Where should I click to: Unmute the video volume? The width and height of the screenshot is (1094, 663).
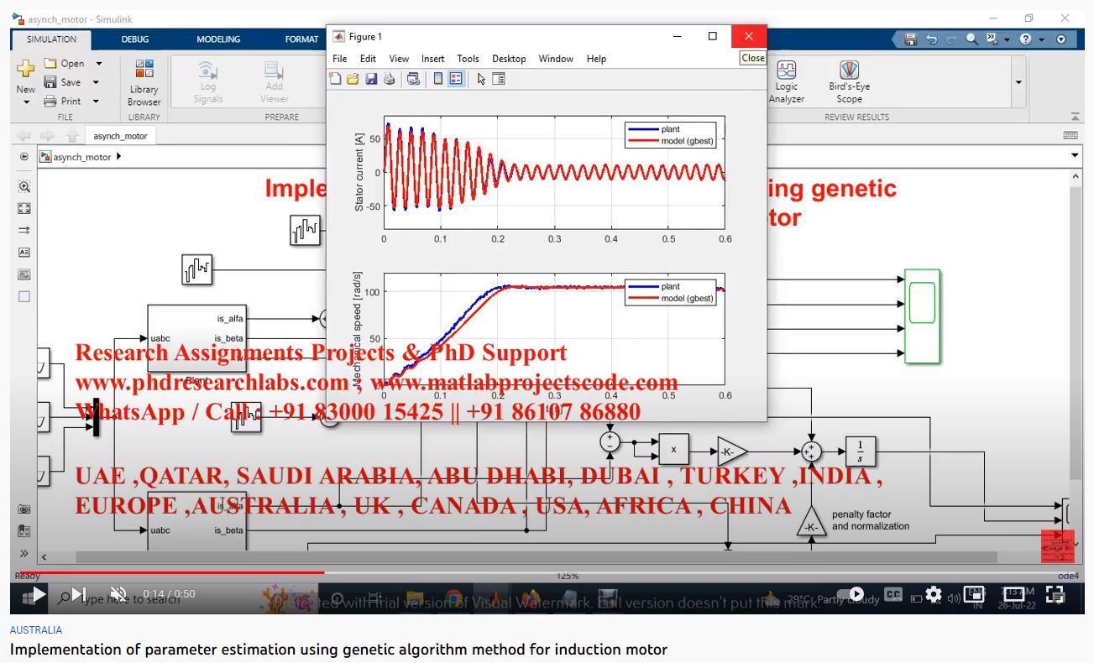click(118, 595)
